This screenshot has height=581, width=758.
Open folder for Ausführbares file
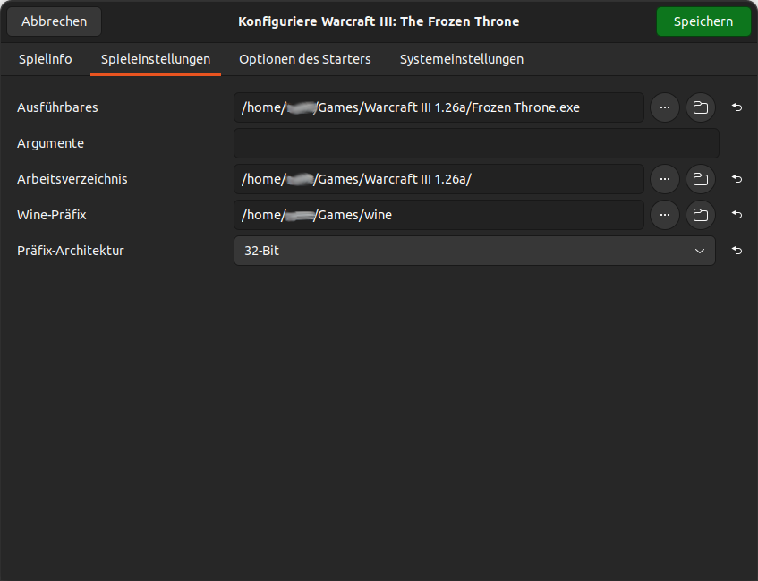pos(701,107)
